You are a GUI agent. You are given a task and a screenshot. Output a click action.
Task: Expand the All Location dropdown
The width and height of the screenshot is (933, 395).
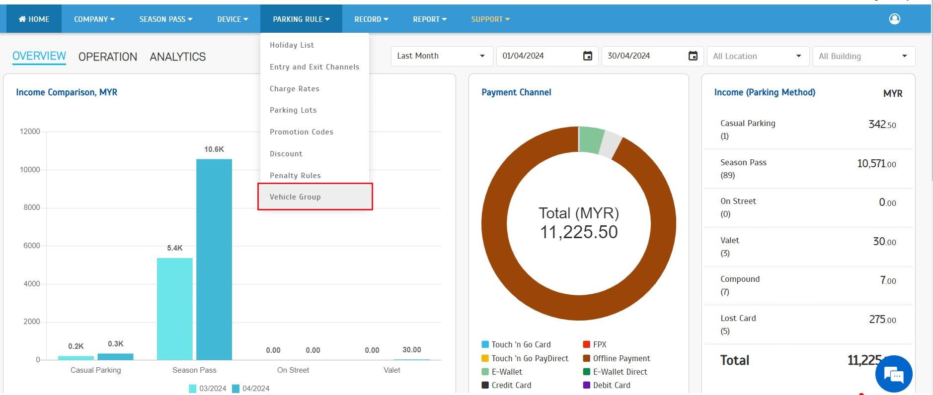[x=757, y=56]
